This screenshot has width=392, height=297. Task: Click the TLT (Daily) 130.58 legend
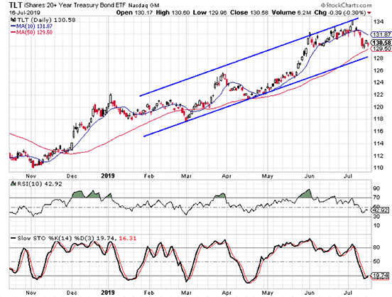coord(43,20)
